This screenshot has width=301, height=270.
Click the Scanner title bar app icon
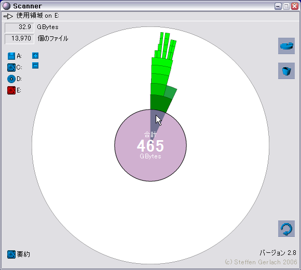pos(6,6)
